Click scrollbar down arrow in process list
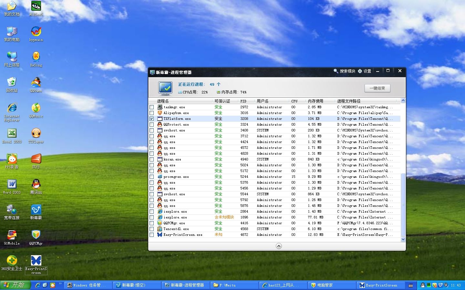The width and height of the screenshot is (465, 290). (403, 239)
